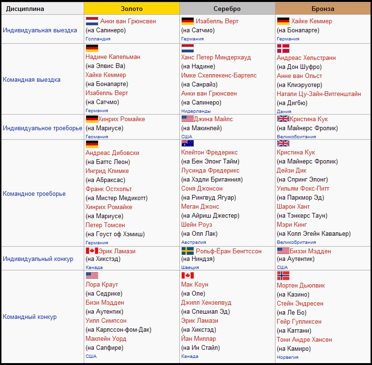372x365 pixels.
Task: Click the US flag above Лора Краут
Action: [x=92, y=275]
